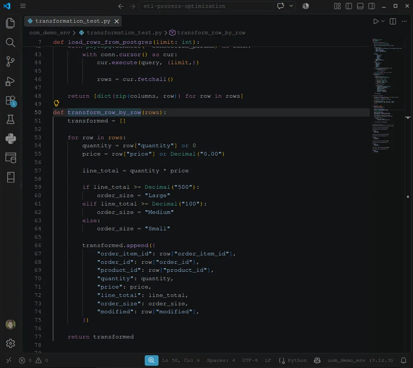Open the Explorer view
The width and height of the screenshot is (413, 368).
point(10,23)
